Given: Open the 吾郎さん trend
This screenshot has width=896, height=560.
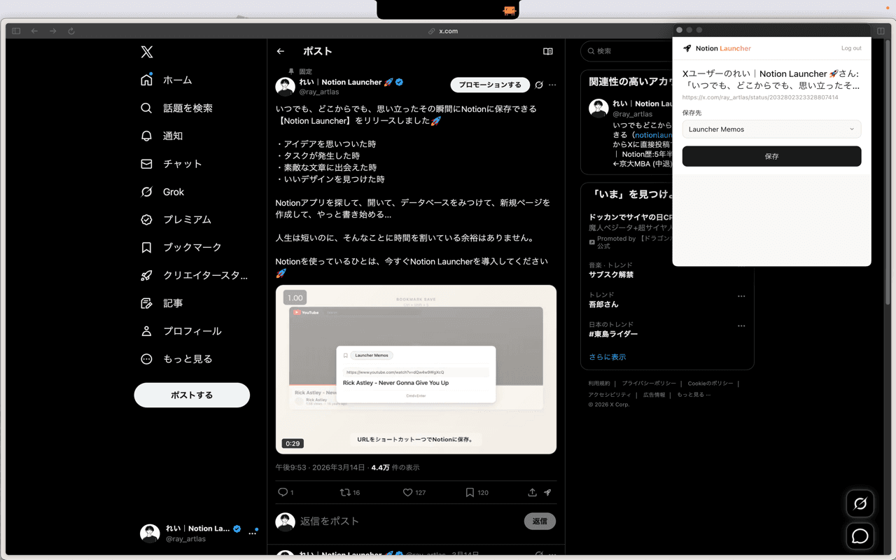Looking at the screenshot, I should pos(603,304).
